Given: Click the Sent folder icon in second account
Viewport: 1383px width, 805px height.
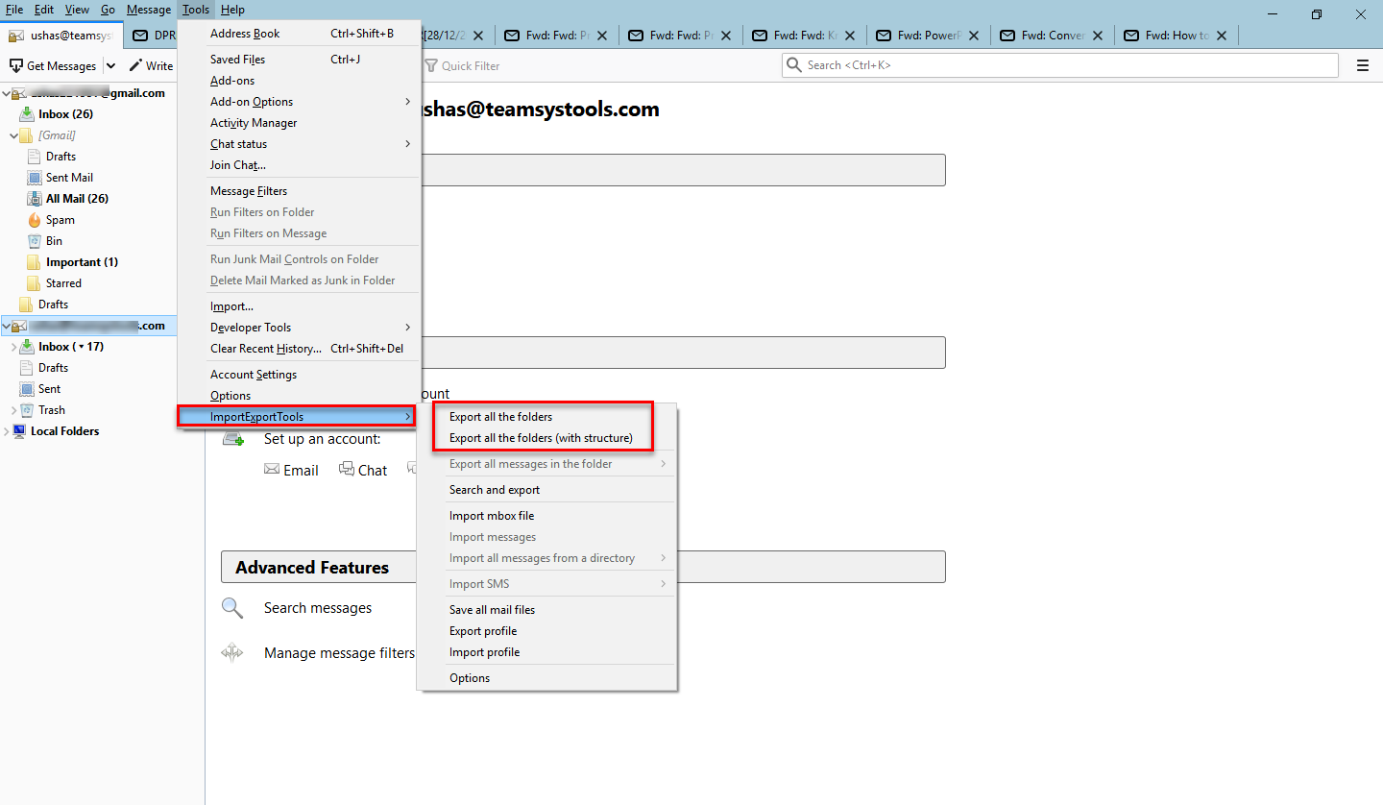Looking at the screenshot, I should pos(27,389).
